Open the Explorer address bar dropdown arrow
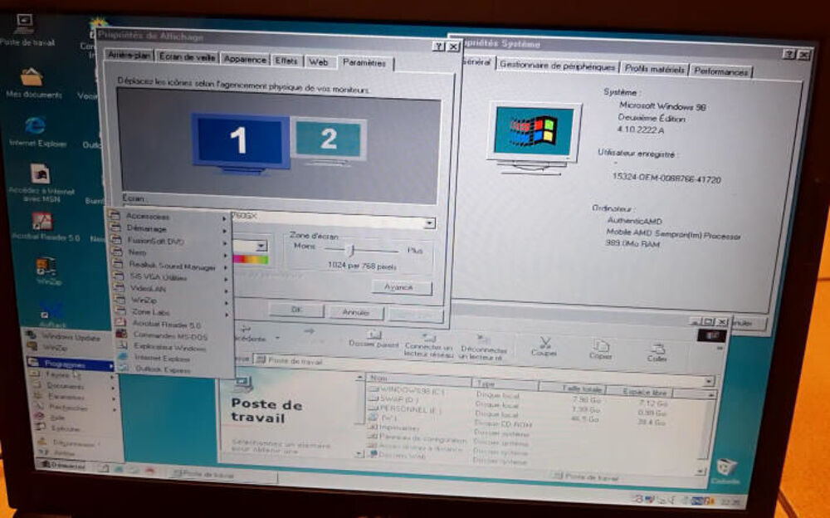 coord(709,381)
